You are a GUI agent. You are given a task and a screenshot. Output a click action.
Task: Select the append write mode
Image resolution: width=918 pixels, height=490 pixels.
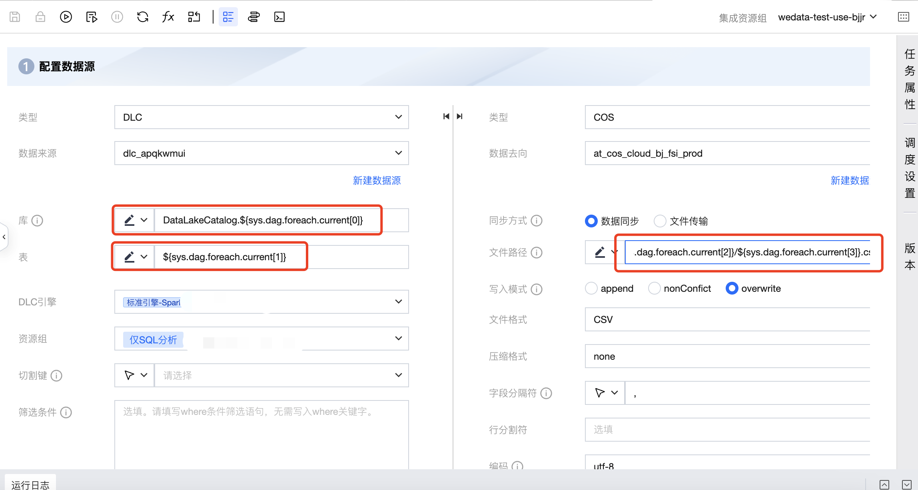click(x=591, y=289)
